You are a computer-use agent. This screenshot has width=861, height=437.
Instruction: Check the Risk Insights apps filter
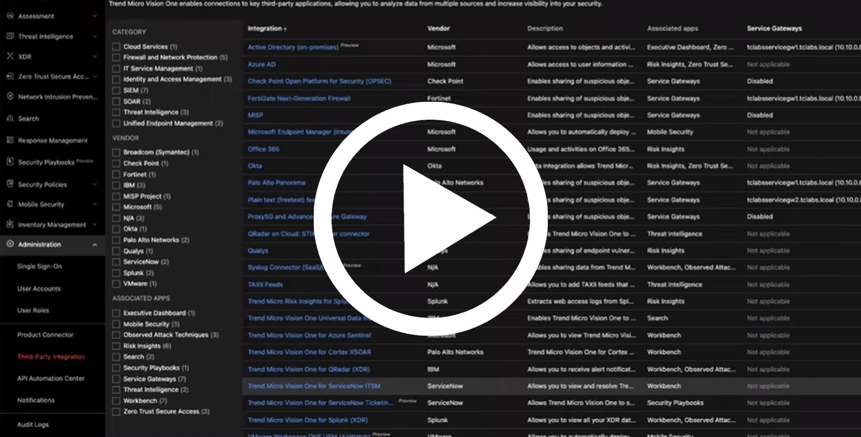[116, 346]
